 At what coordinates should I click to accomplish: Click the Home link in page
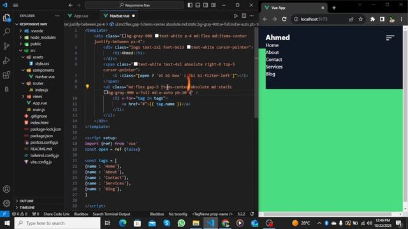pos(272,45)
